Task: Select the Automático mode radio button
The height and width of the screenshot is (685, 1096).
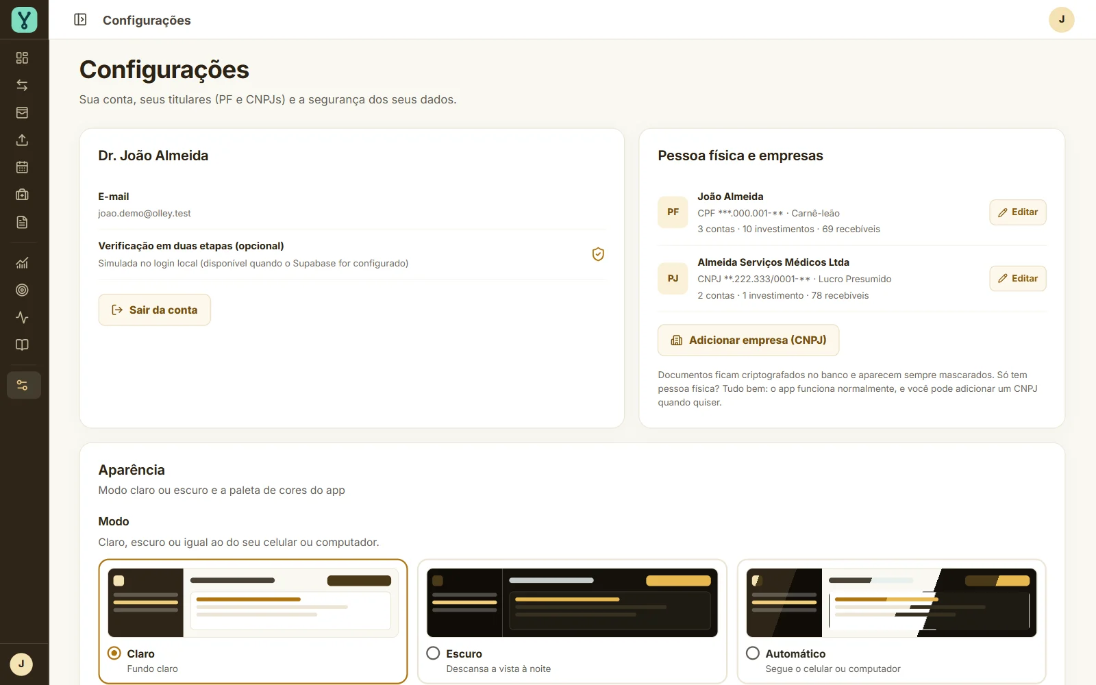Action: [753, 653]
